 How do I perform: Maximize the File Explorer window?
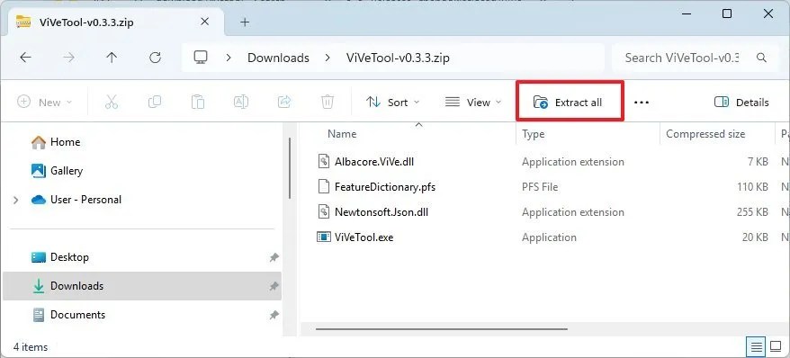tap(726, 14)
